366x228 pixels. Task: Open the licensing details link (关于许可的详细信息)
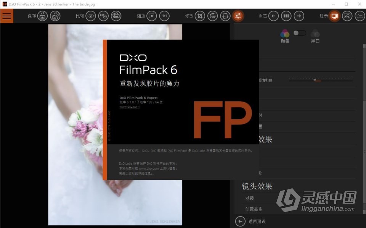pos(136,173)
